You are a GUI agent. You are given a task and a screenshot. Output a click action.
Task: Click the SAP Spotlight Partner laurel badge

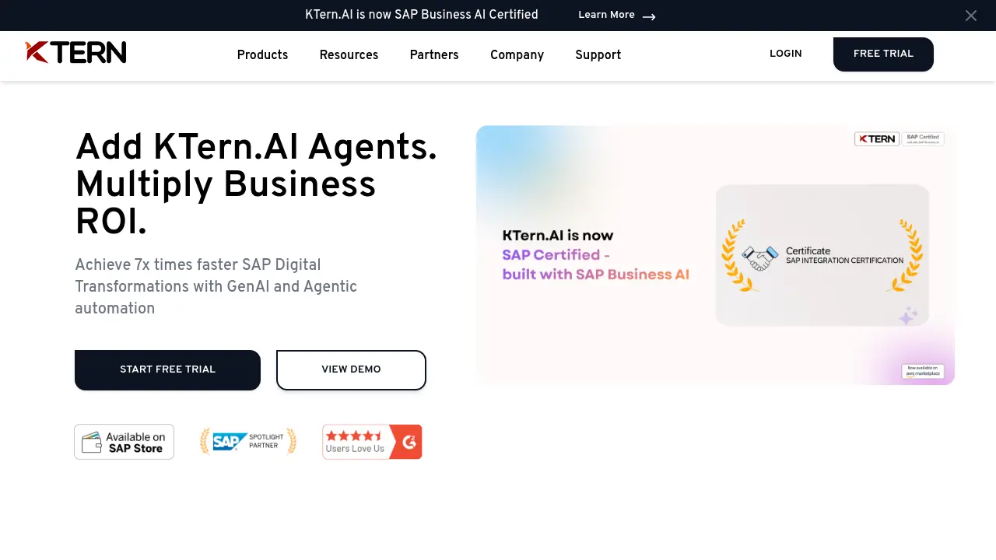coord(247,441)
